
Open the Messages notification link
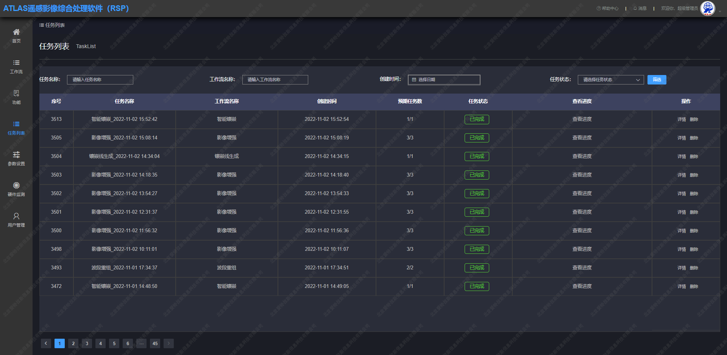coord(640,8)
